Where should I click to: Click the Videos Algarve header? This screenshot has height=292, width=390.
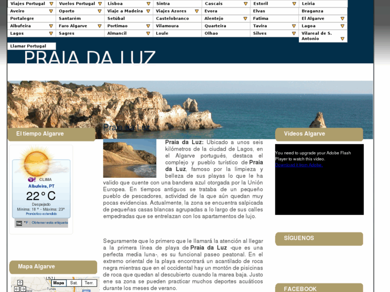click(319, 134)
